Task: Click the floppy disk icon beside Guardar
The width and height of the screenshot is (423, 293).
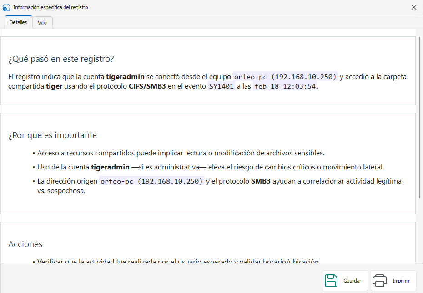Action: click(x=331, y=280)
